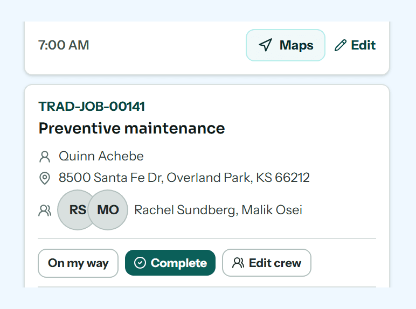The image size is (416, 309).
Task: Mark job as On my way
Action: click(78, 263)
